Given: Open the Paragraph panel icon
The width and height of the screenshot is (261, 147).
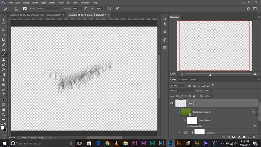Looking at the screenshot, I should pyautogui.click(x=165, y=24).
